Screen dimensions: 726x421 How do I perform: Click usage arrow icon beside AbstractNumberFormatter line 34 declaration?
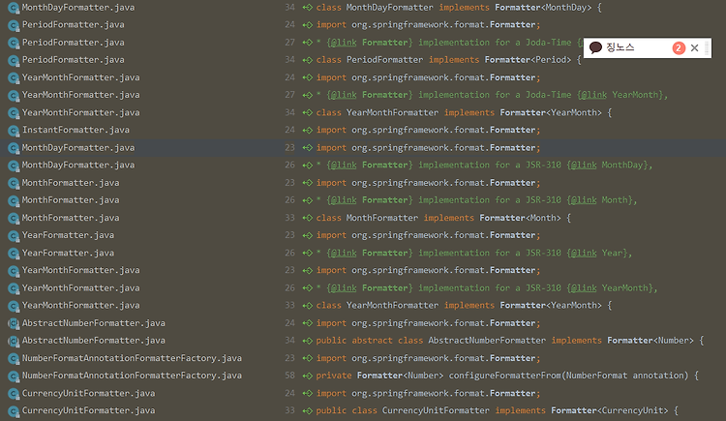pos(308,341)
